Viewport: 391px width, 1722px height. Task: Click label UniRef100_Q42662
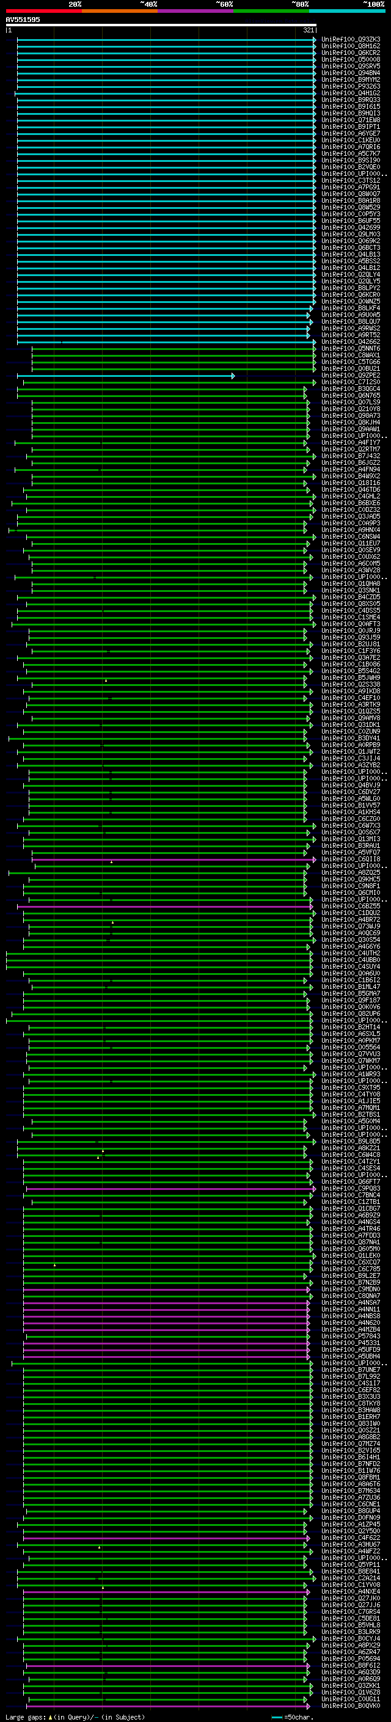click(x=351, y=341)
